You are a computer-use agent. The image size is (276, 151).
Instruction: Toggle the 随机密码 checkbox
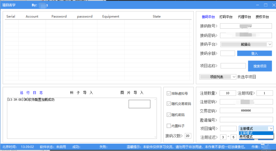point(169,115)
